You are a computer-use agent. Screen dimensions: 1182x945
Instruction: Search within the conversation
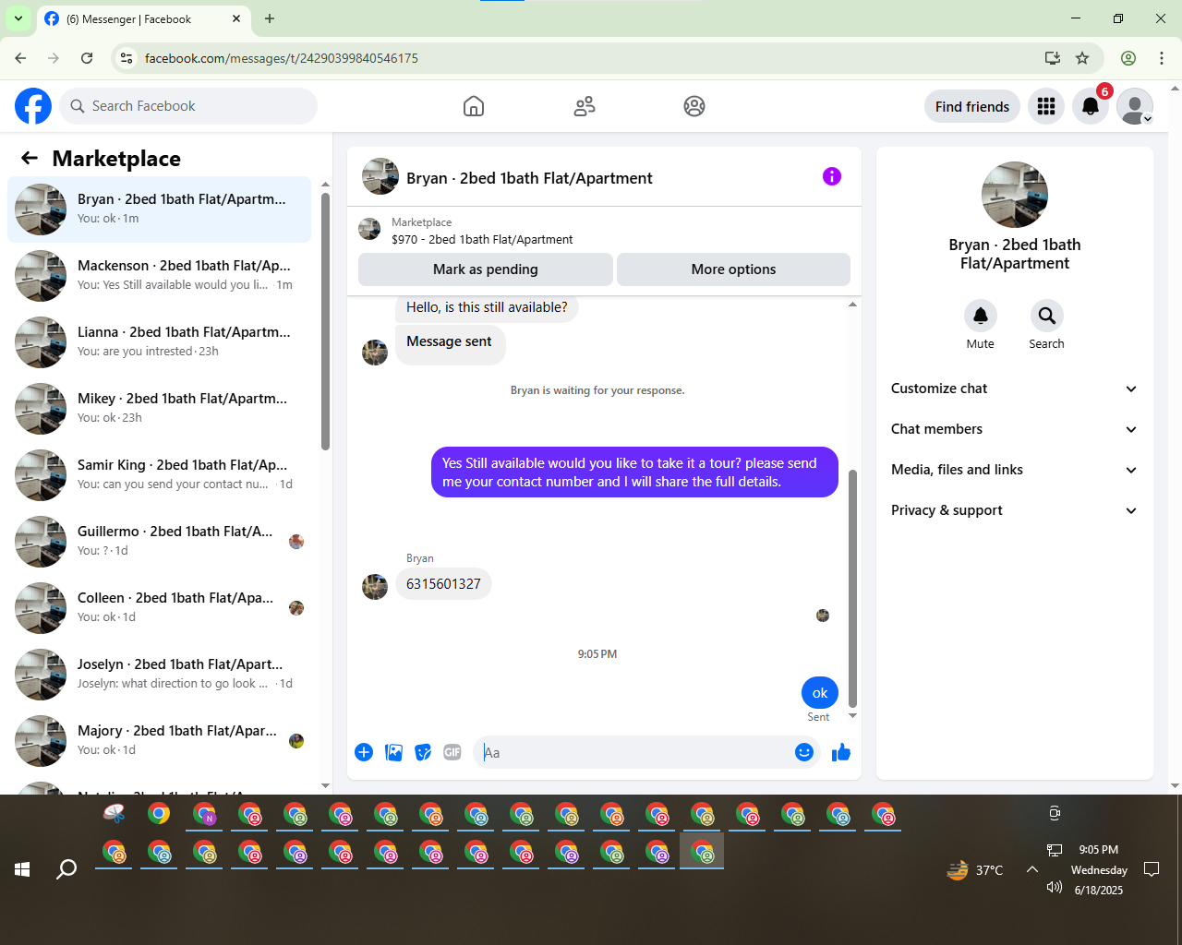[1047, 316]
